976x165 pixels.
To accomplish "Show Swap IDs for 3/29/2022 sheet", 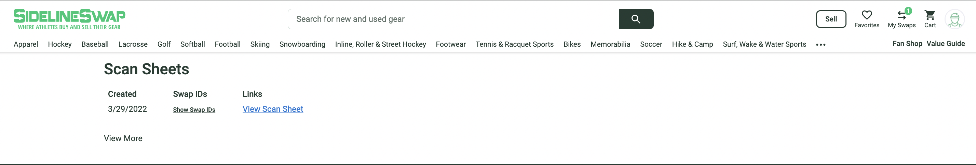I will 194,109.
